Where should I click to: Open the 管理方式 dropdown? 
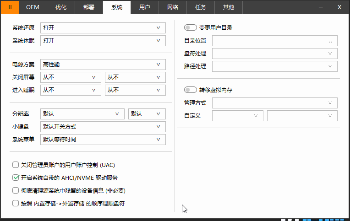(275, 103)
